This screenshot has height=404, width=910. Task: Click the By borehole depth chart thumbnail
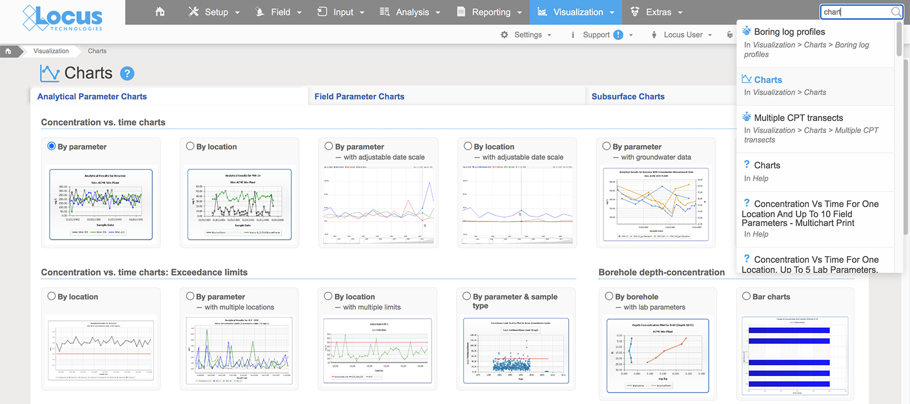pyautogui.click(x=658, y=356)
